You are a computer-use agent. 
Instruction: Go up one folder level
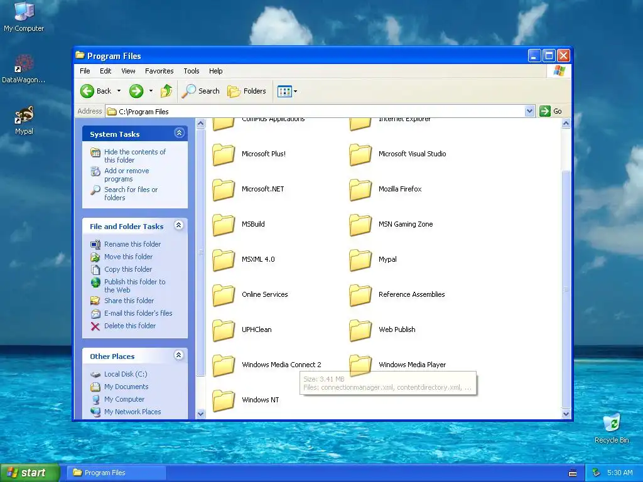pos(166,91)
